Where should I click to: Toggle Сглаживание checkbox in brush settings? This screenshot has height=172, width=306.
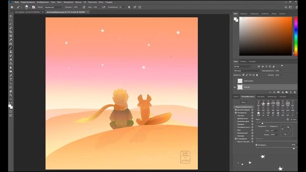pyautogui.click(x=236, y=139)
